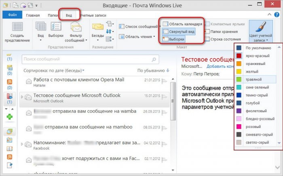Toggle Строка состояния option
The width and height of the screenshot is (283, 176).
[x=223, y=39]
